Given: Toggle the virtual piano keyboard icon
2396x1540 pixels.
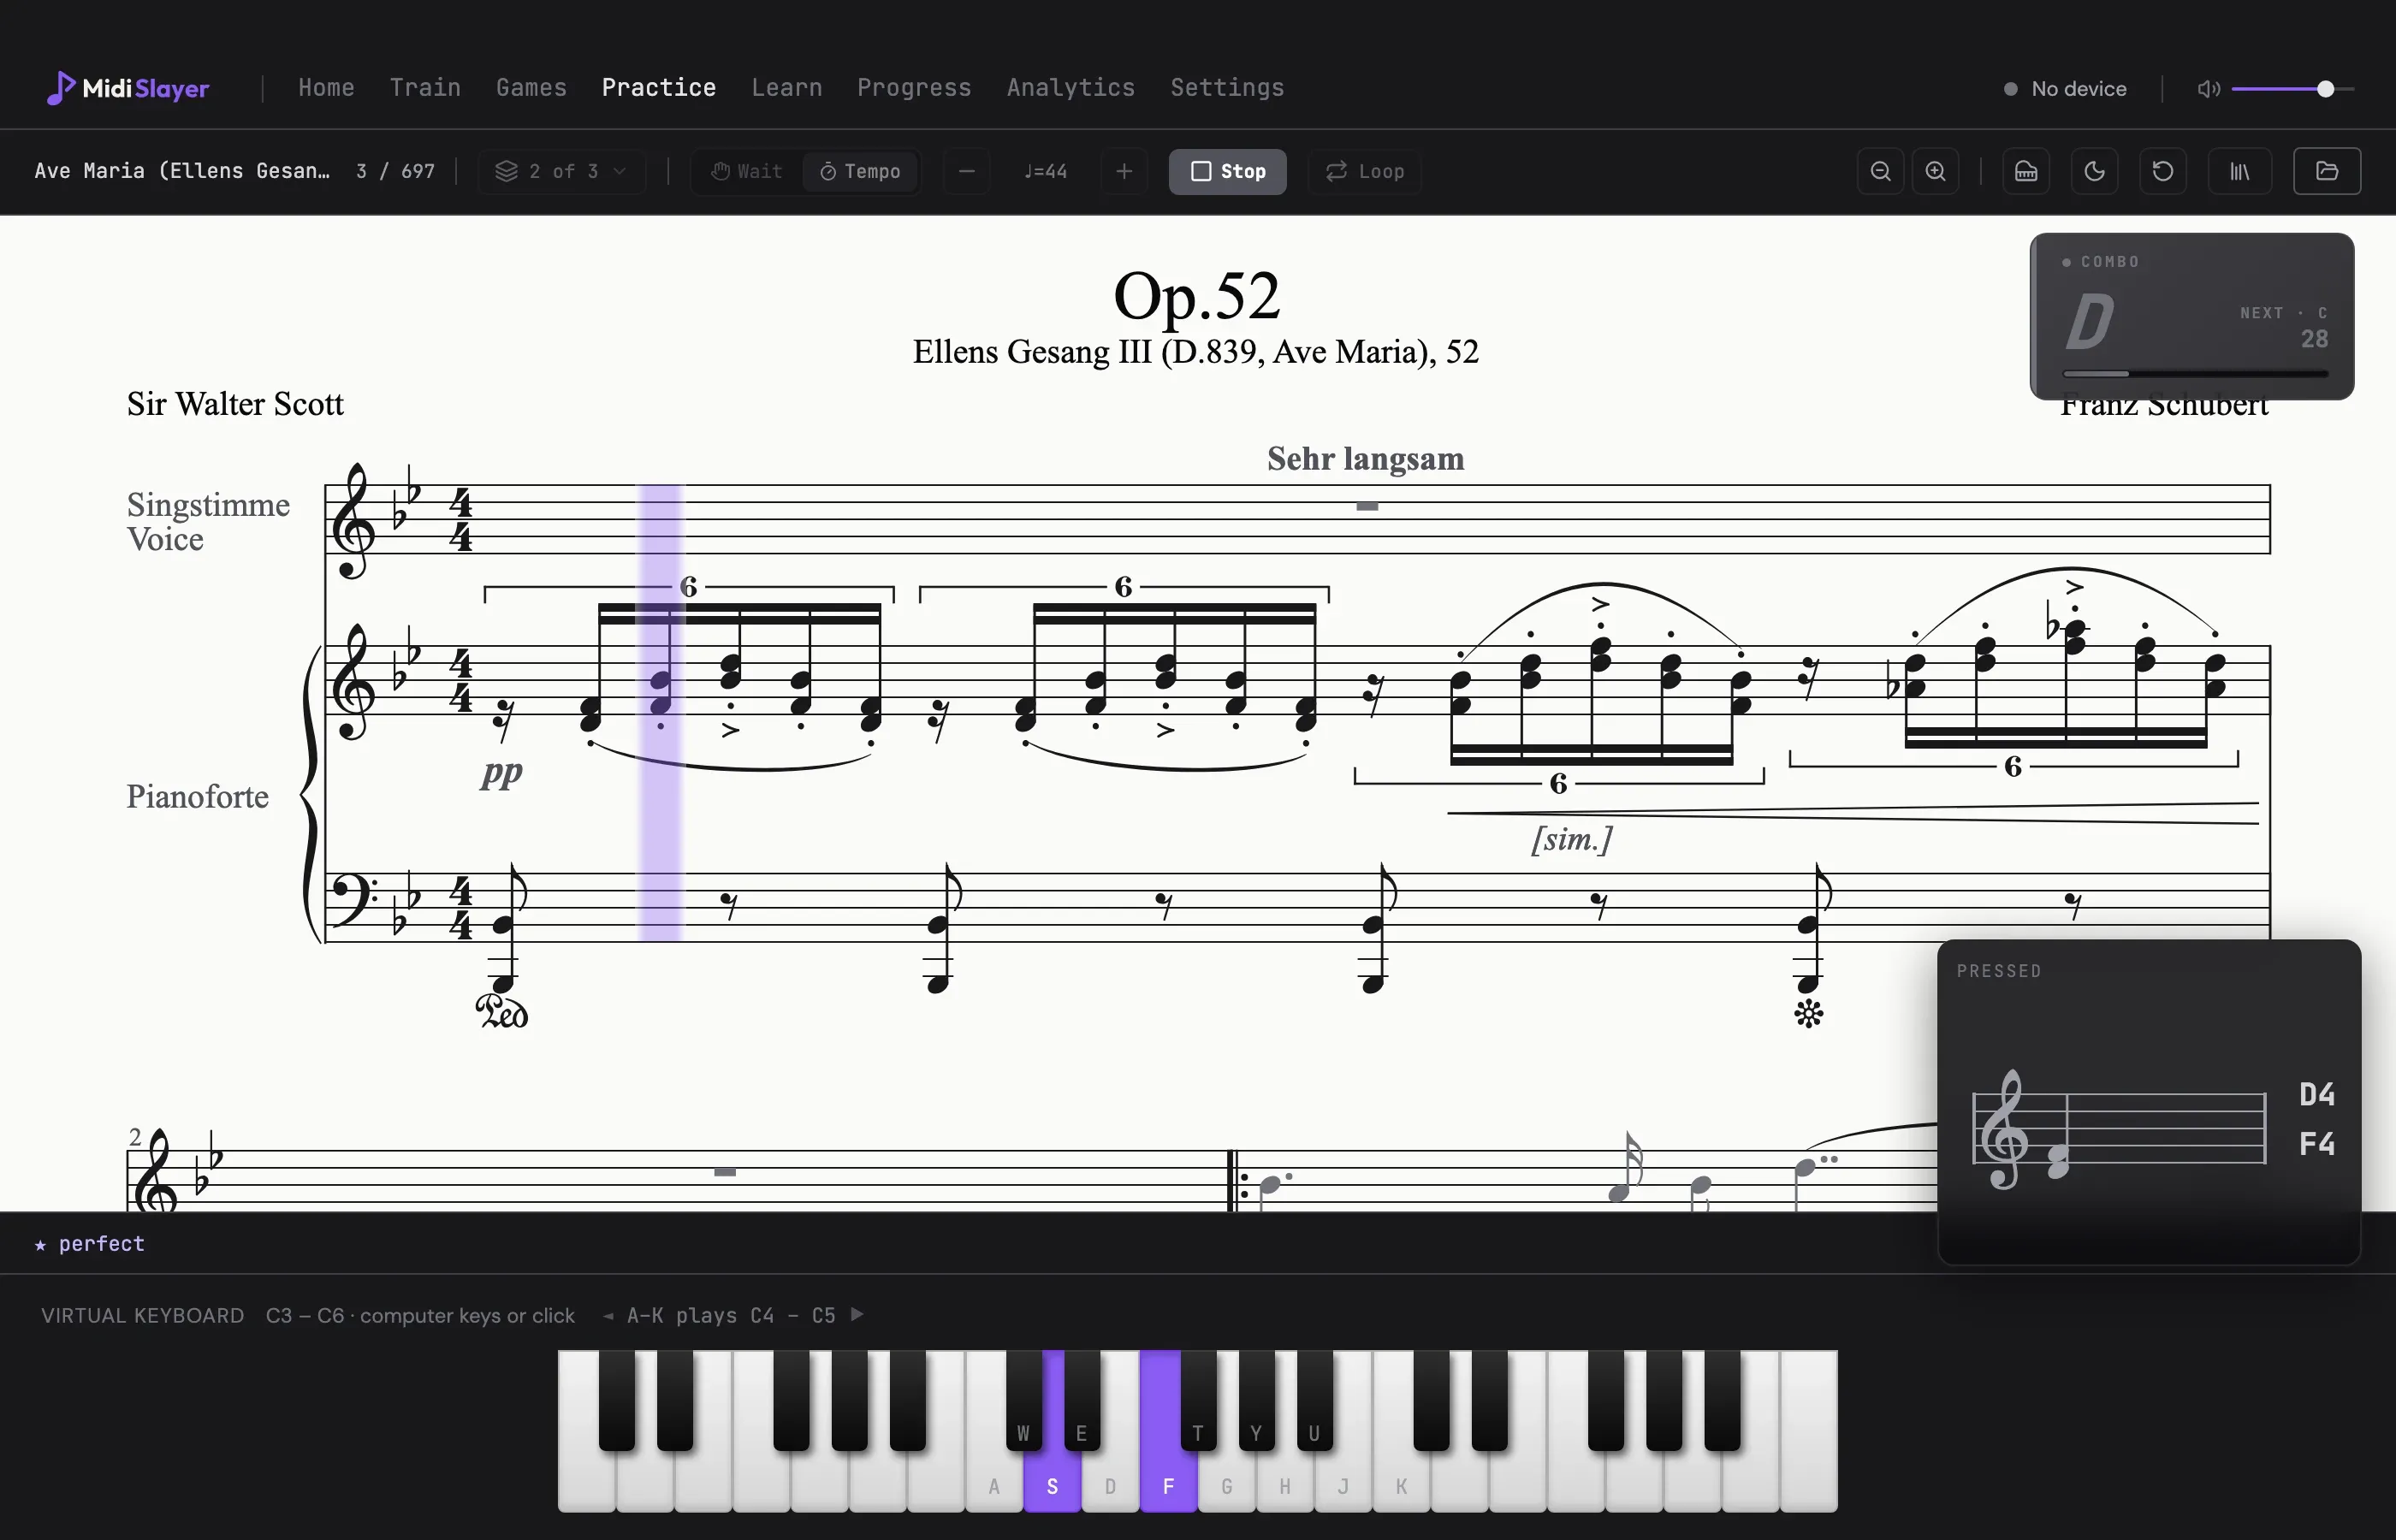Looking at the screenshot, I should 2026,171.
